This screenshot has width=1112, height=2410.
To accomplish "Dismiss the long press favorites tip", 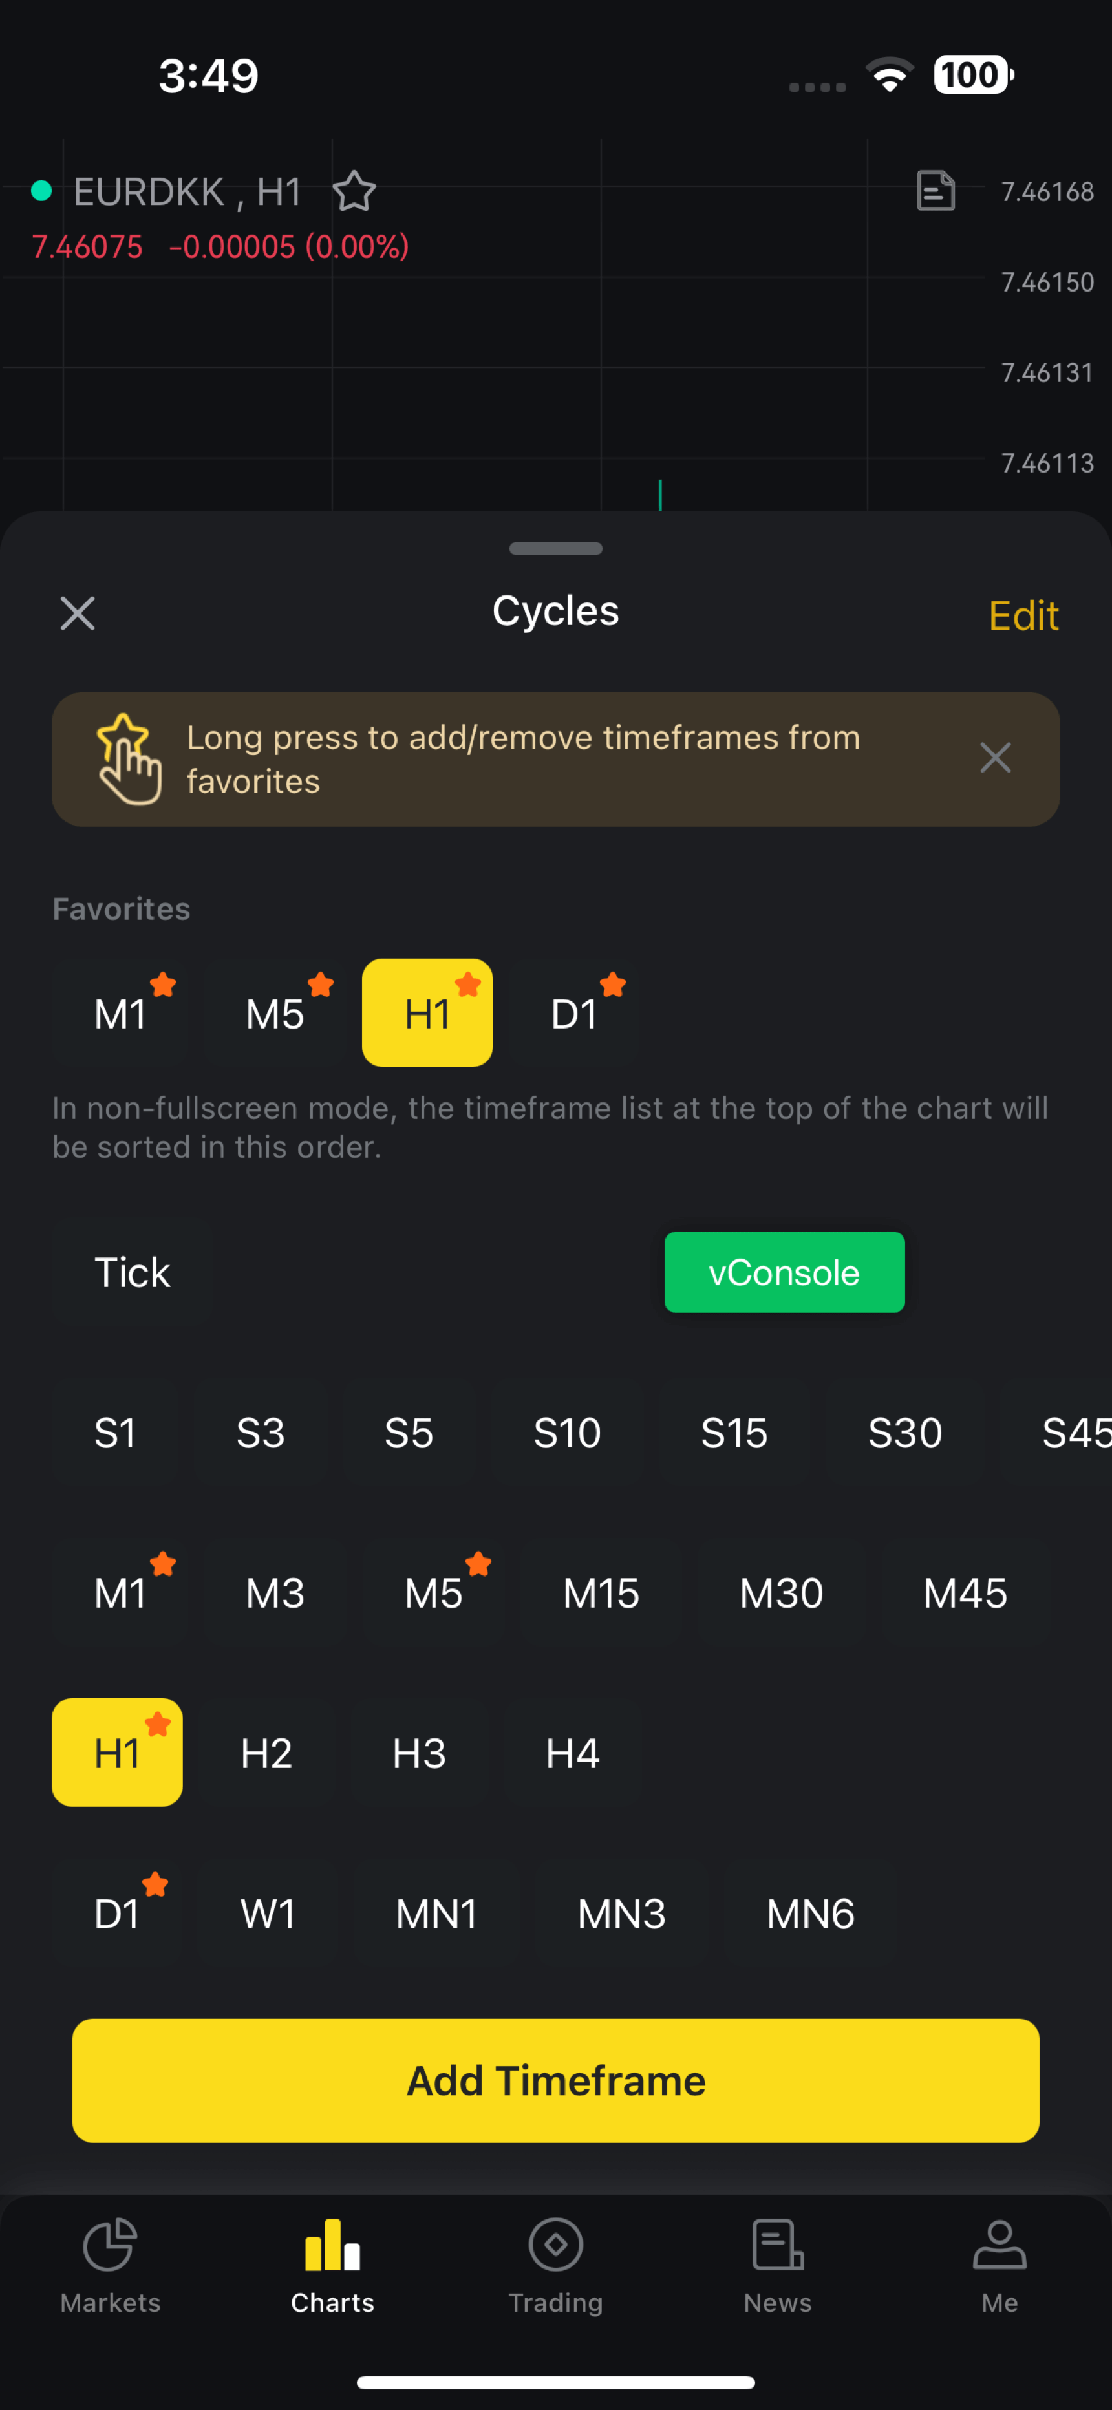I will pos(995,758).
